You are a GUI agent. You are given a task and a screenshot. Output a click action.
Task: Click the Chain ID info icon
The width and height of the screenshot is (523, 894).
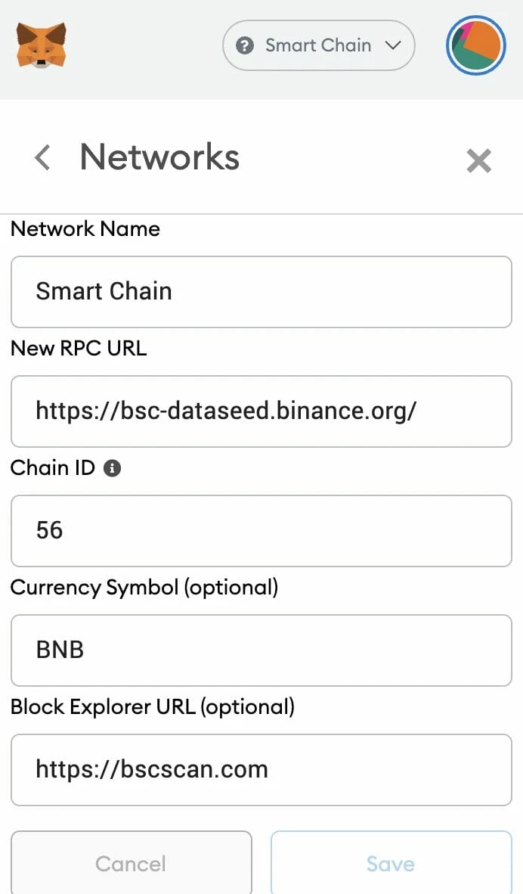[112, 468]
